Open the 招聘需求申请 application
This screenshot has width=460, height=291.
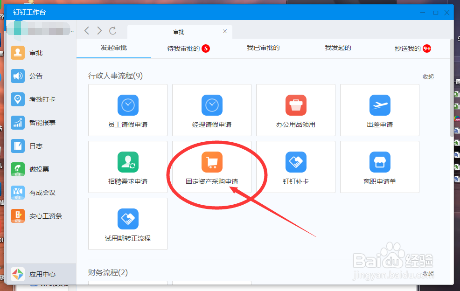click(x=127, y=167)
